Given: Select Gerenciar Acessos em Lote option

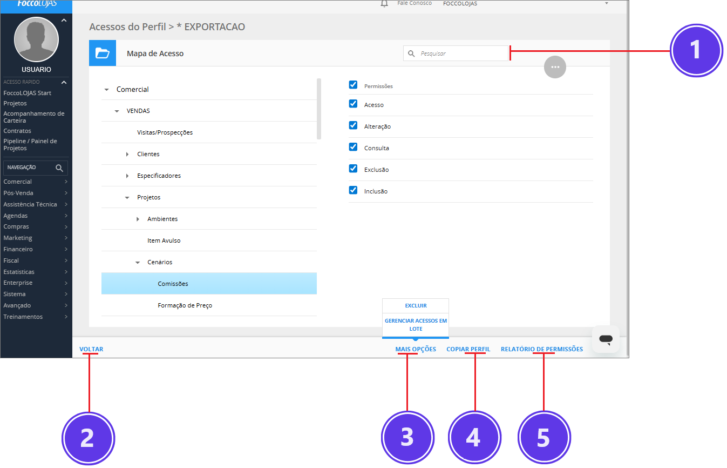Looking at the screenshot, I should click(416, 324).
